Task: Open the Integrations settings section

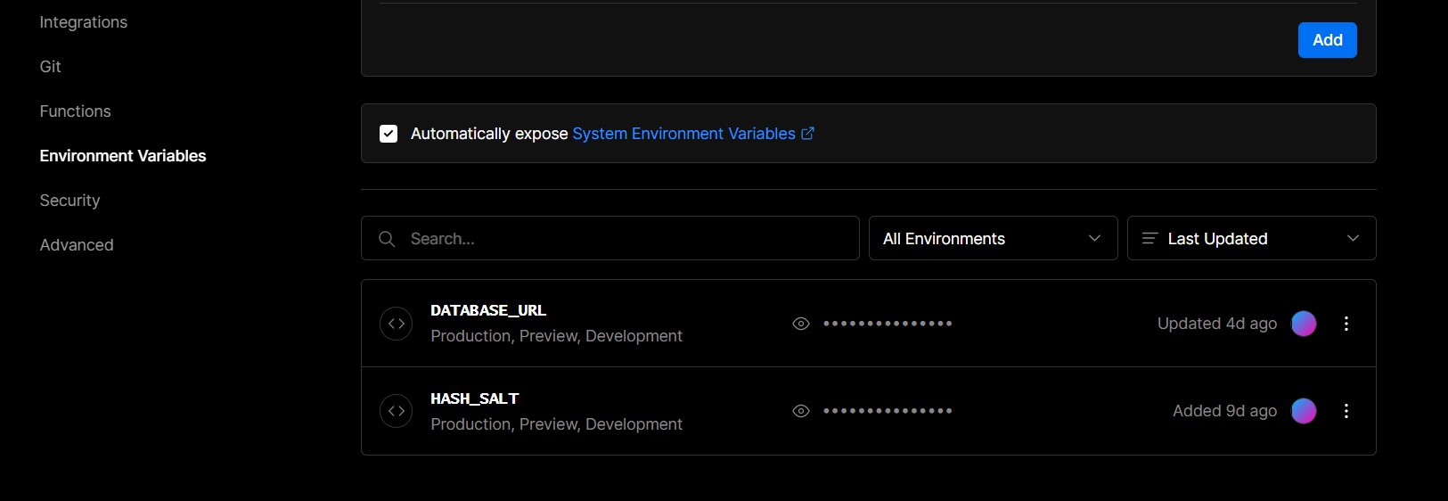Action: [84, 22]
